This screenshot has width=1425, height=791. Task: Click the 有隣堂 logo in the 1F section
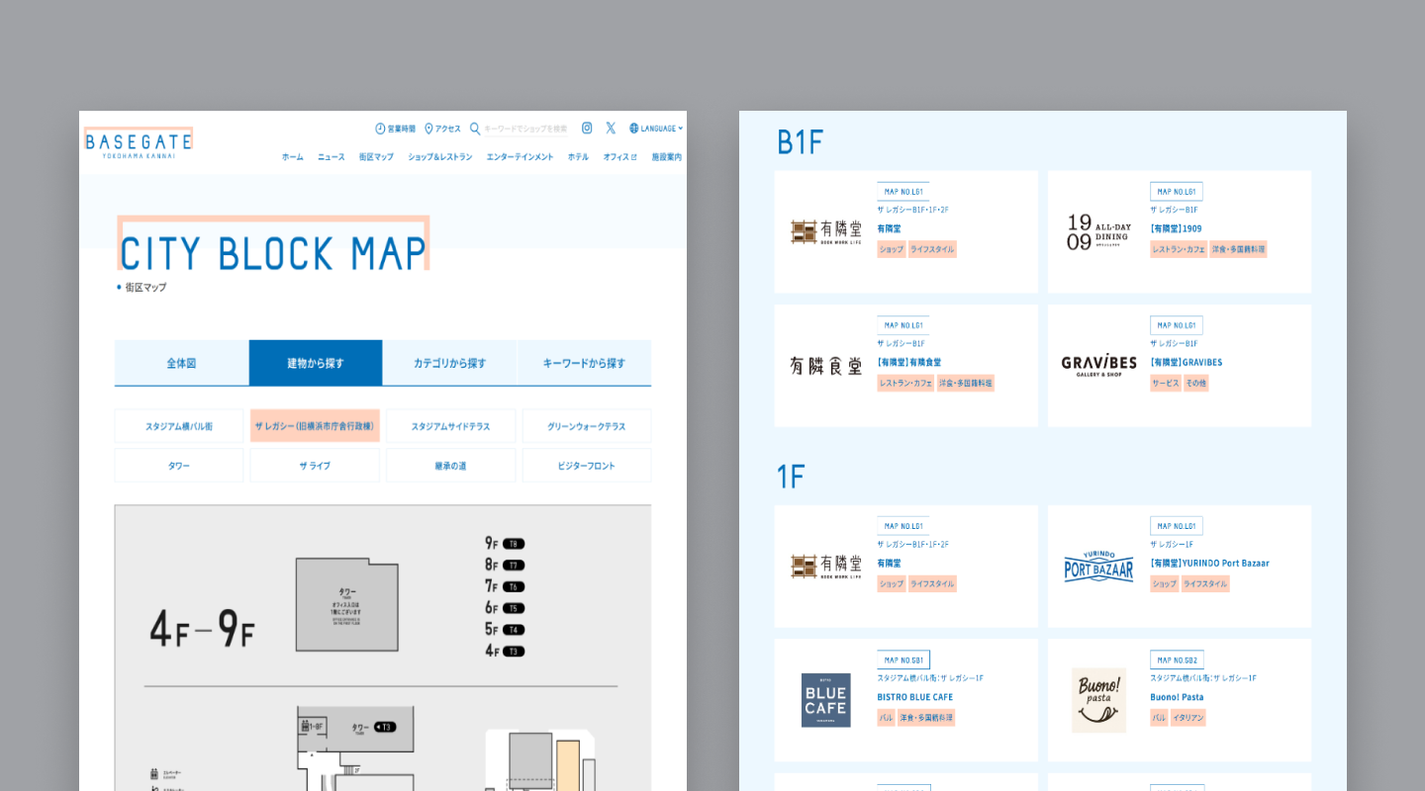tap(826, 567)
